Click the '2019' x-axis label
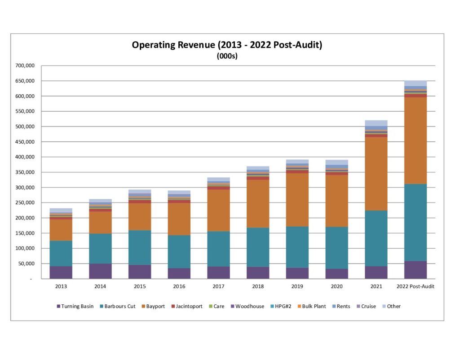460x355 pixels. 297,286
